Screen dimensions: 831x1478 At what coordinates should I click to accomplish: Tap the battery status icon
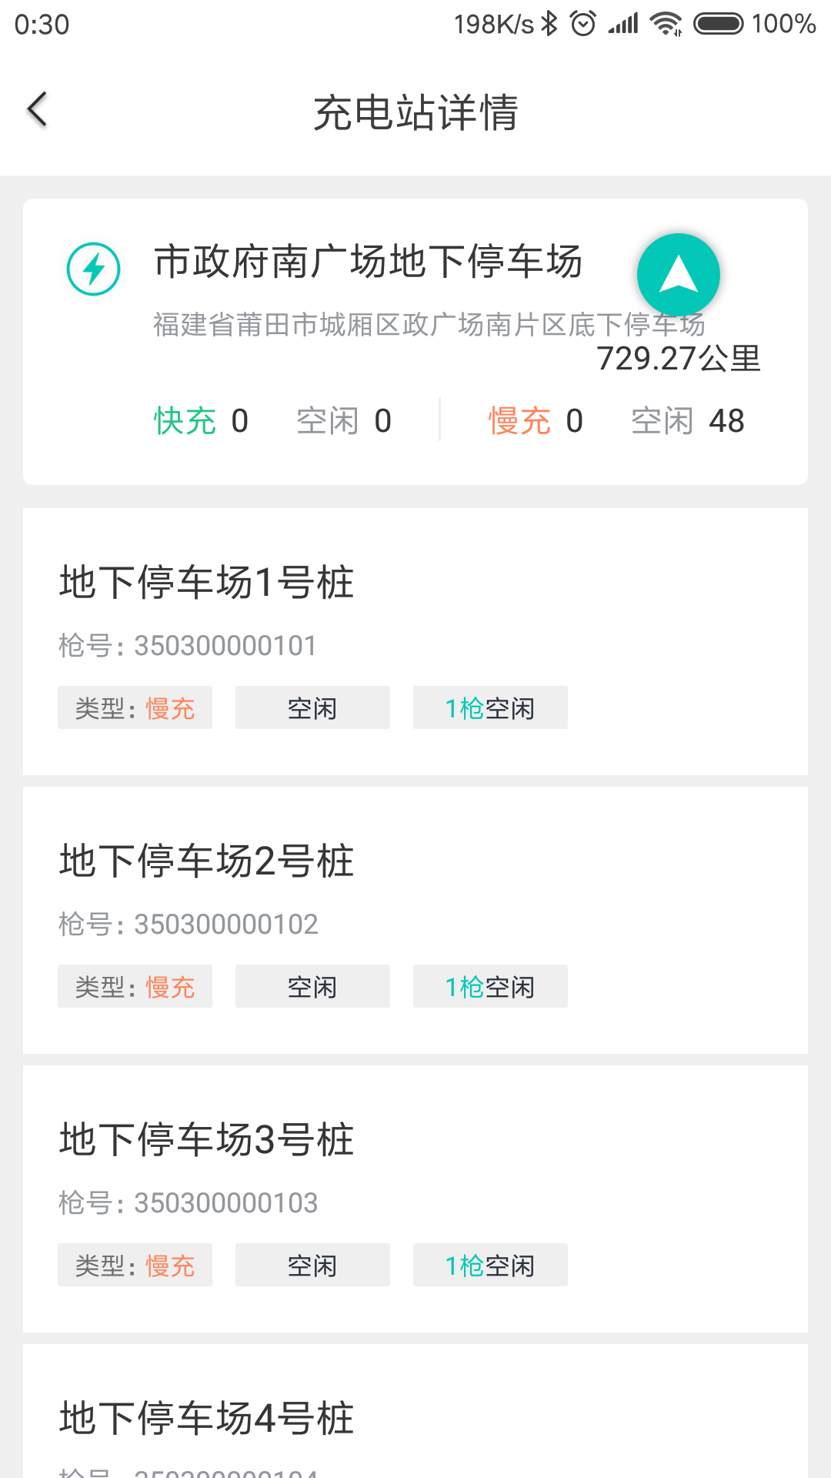pos(718,24)
